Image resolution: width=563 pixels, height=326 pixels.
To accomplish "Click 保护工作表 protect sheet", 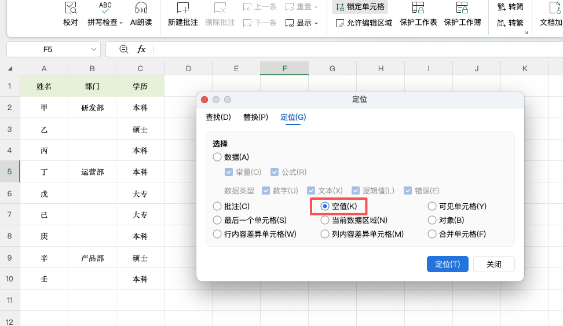I will [x=418, y=14].
